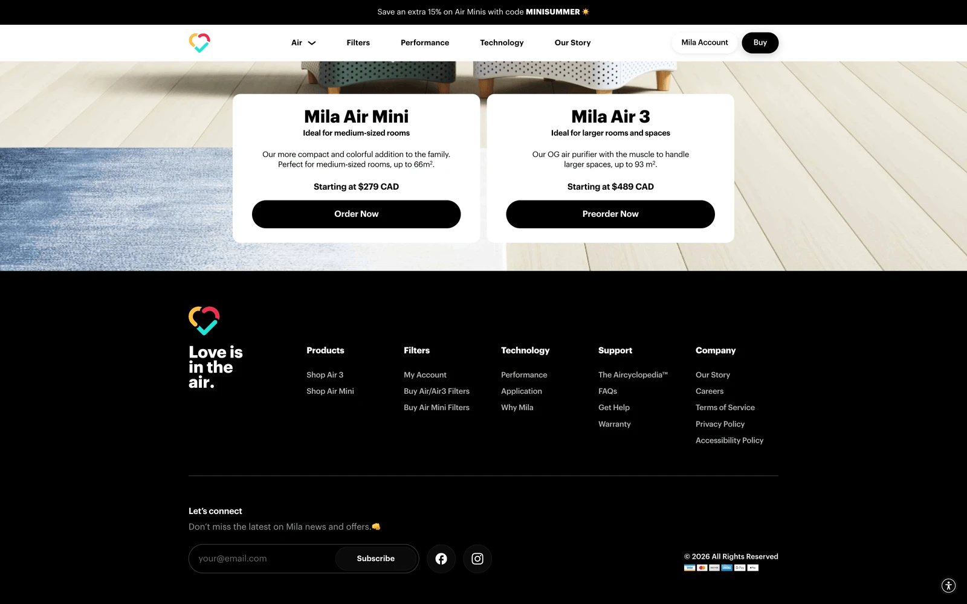Image resolution: width=967 pixels, height=604 pixels.
Task: Open Mila's Facebook page icon
Action: (x=441, y=559)
